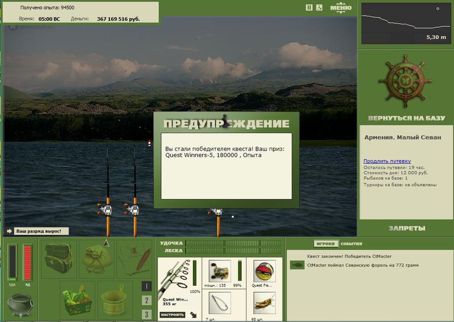Click the game time 05:00 ВС
This screenshot has width=454, height=322.
click(49, 19)
